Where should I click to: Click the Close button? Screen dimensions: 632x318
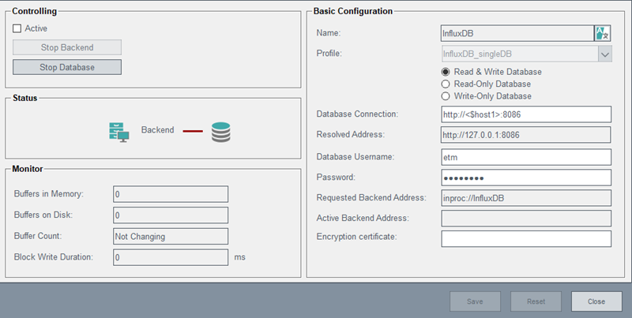(596, 301)
